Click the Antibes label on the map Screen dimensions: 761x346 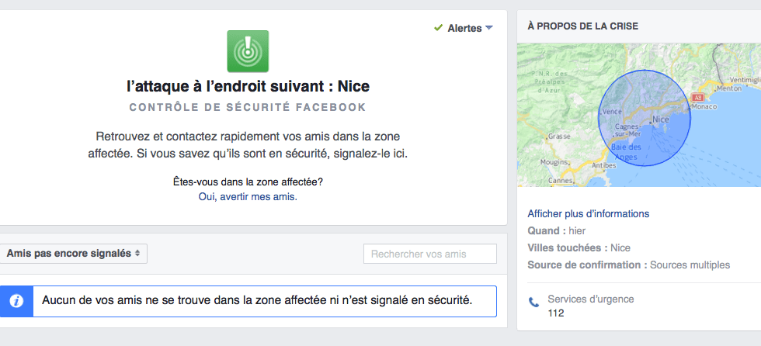pos(603,165)
